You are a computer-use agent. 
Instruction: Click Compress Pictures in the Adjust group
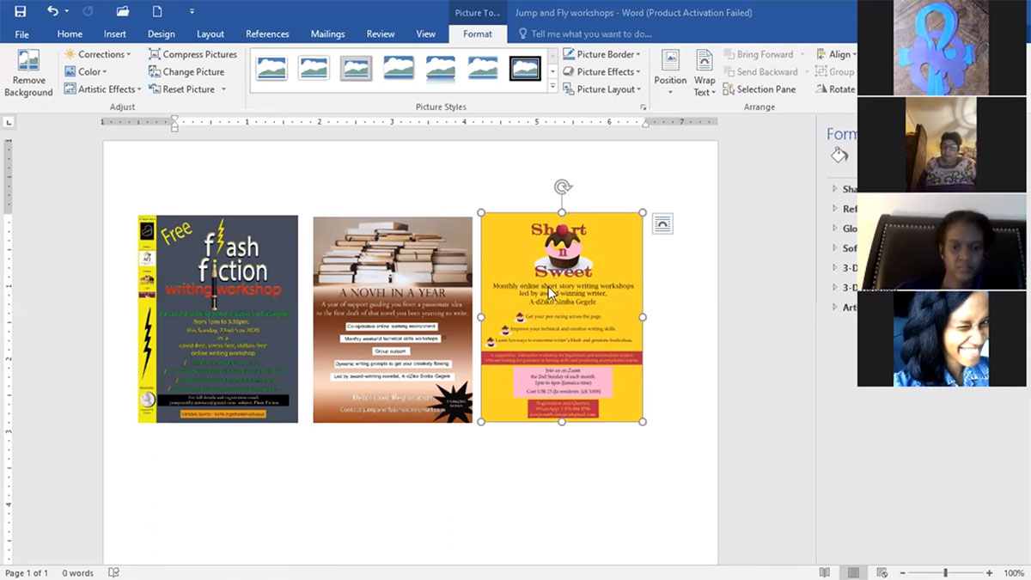point(192,54)
